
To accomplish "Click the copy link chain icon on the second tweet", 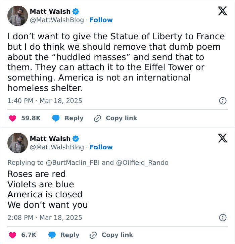I will click(94, 235).
